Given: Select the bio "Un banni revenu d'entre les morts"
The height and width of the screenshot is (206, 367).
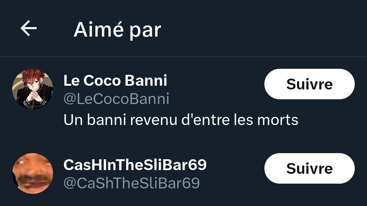Looking at the screenshot, I should pos(181,120).
